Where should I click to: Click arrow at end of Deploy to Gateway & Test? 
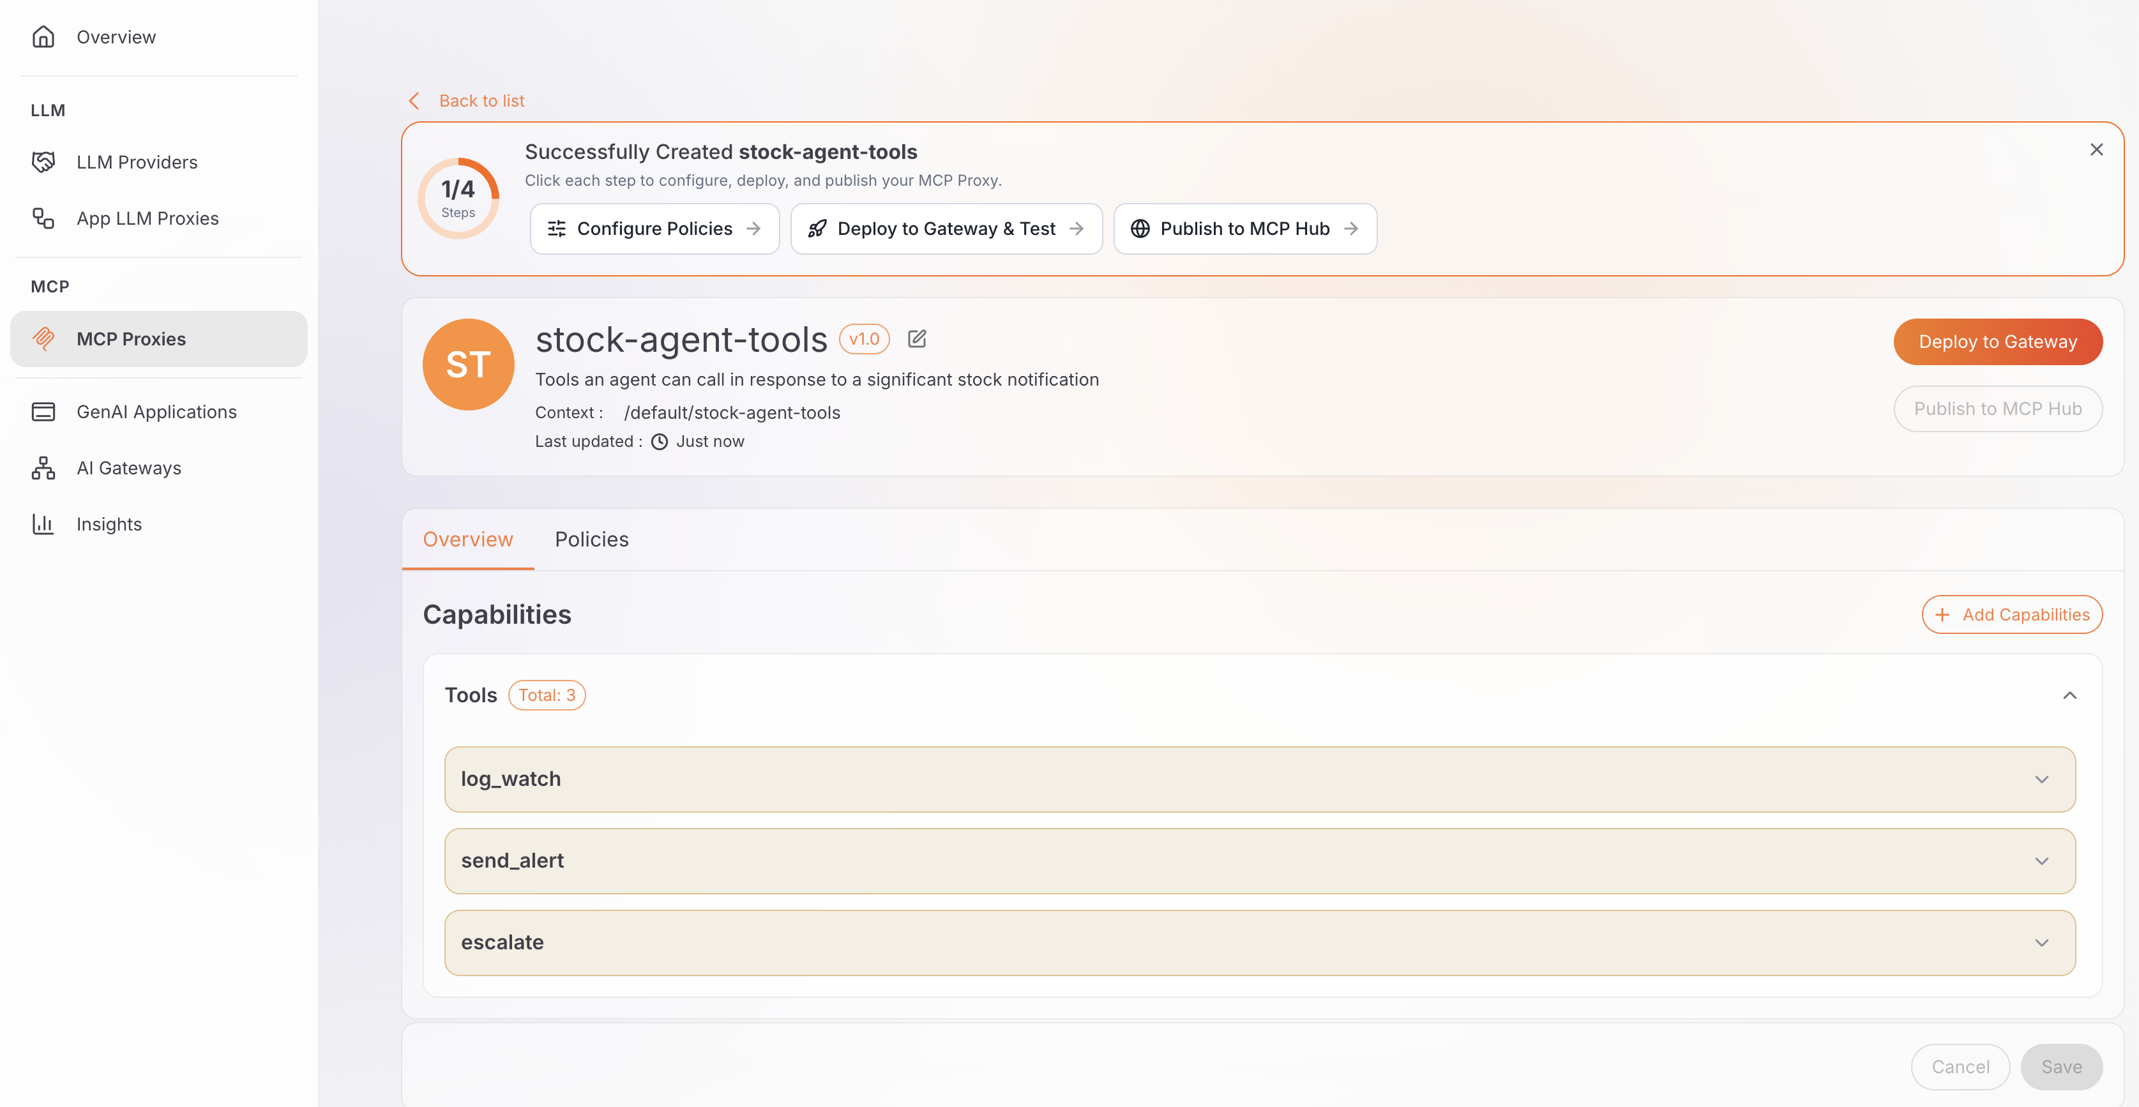coord(1076,229)
